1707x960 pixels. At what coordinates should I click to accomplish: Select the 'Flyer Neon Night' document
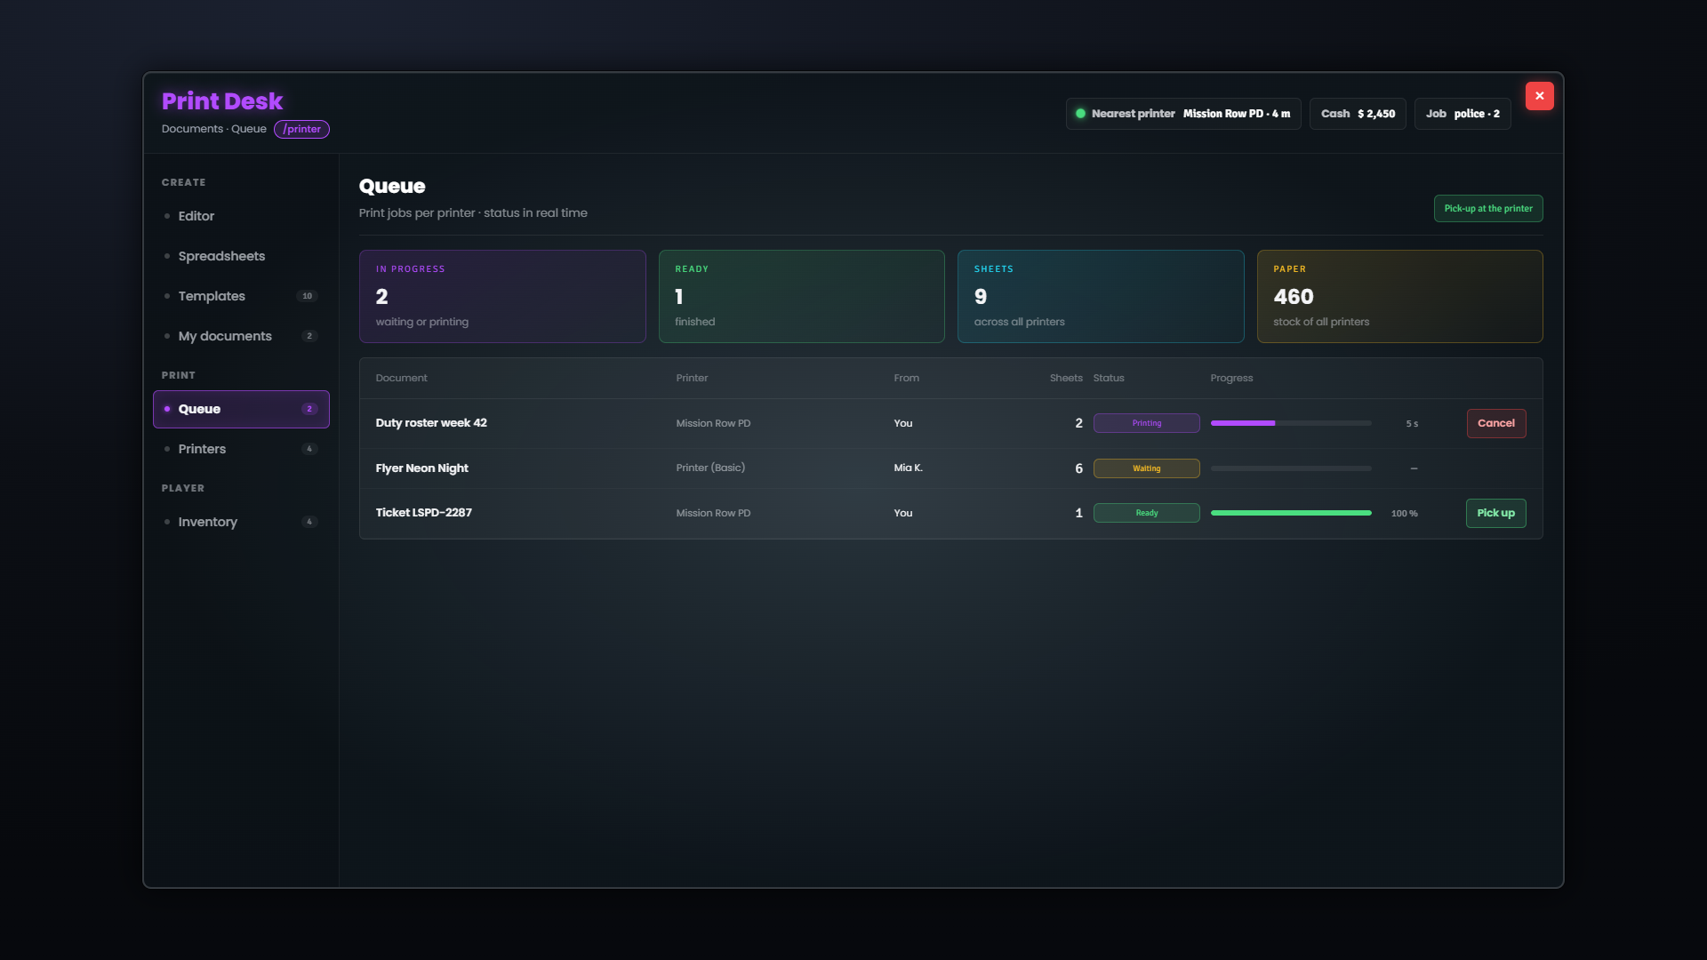[x=421, y=468]
